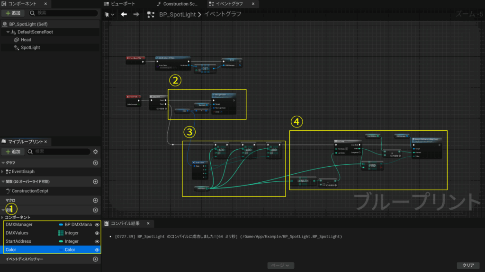Open DMXManager variable type dropdown
485x272 pixels.
[76, 224]
